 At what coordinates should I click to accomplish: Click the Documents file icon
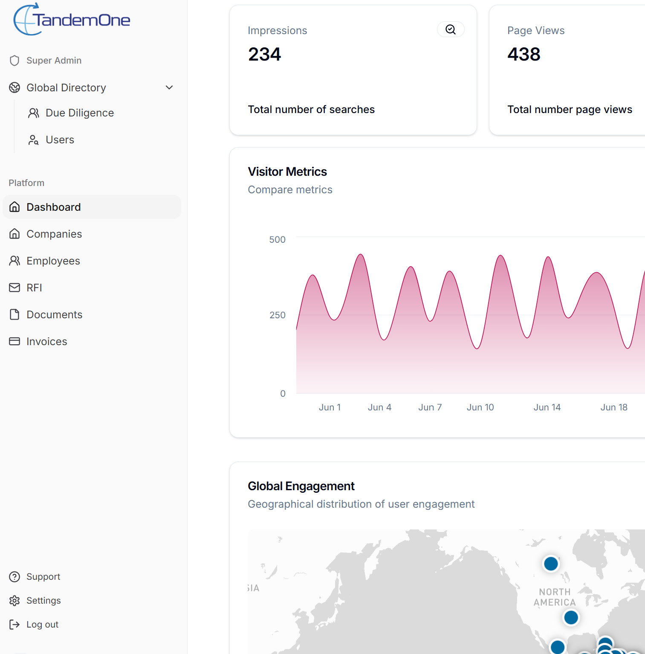click(14, 314)
